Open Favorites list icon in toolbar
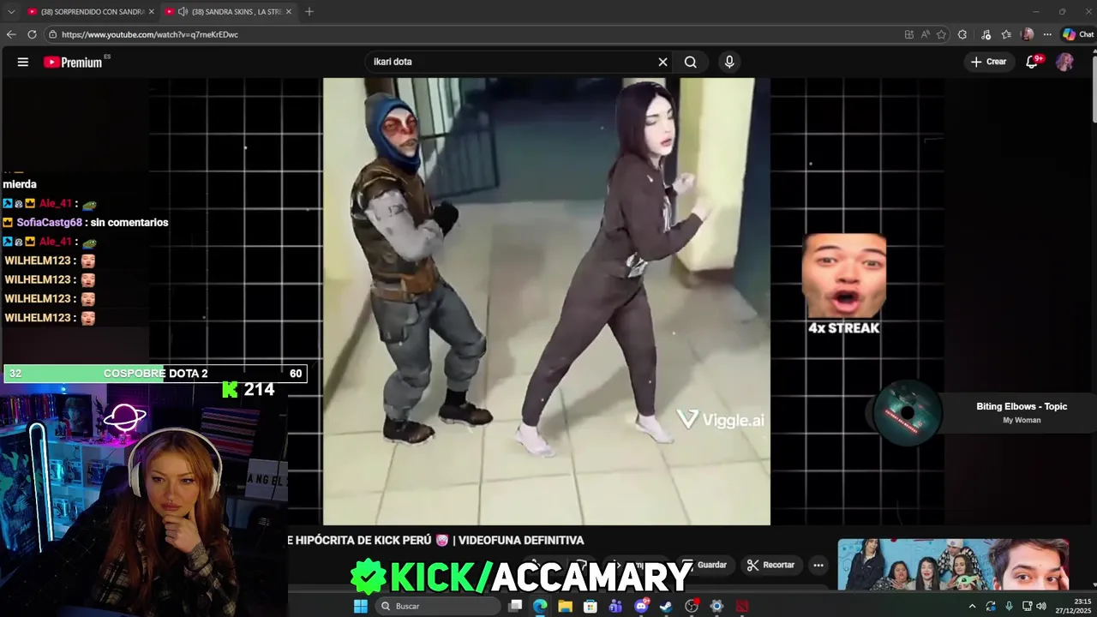 [x=1006, y=34]
